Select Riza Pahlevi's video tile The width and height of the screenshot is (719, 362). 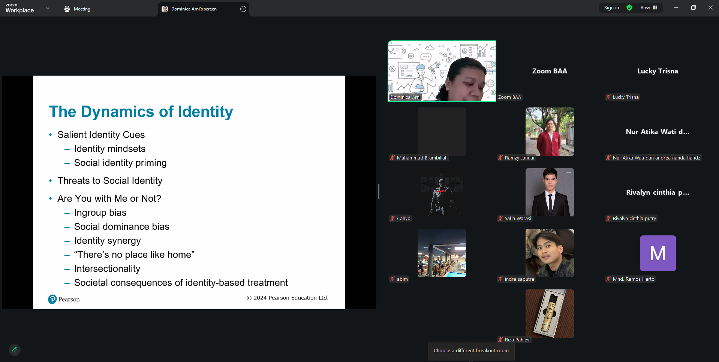[x=550, y=314]
